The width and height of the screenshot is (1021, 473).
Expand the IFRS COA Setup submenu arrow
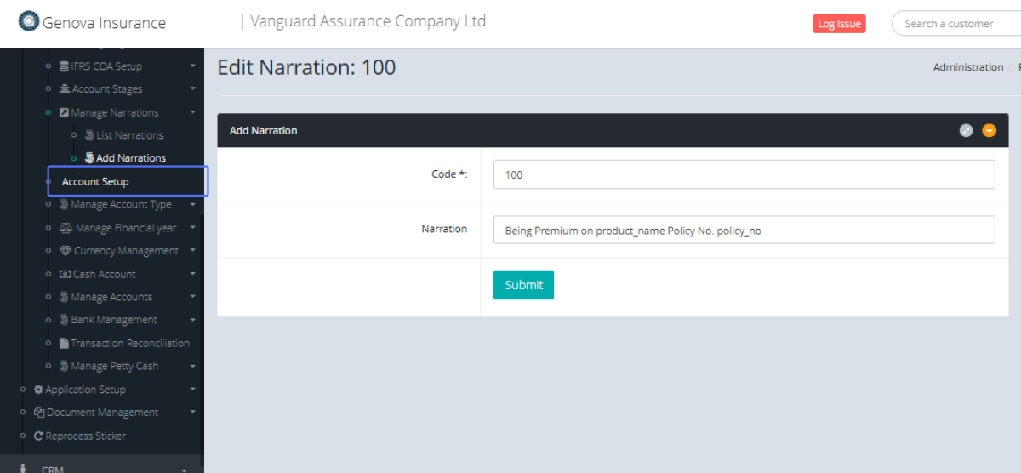[192, 66]
